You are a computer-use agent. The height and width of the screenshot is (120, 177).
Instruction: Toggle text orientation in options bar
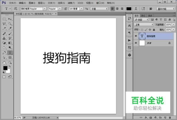click(16, 9)
